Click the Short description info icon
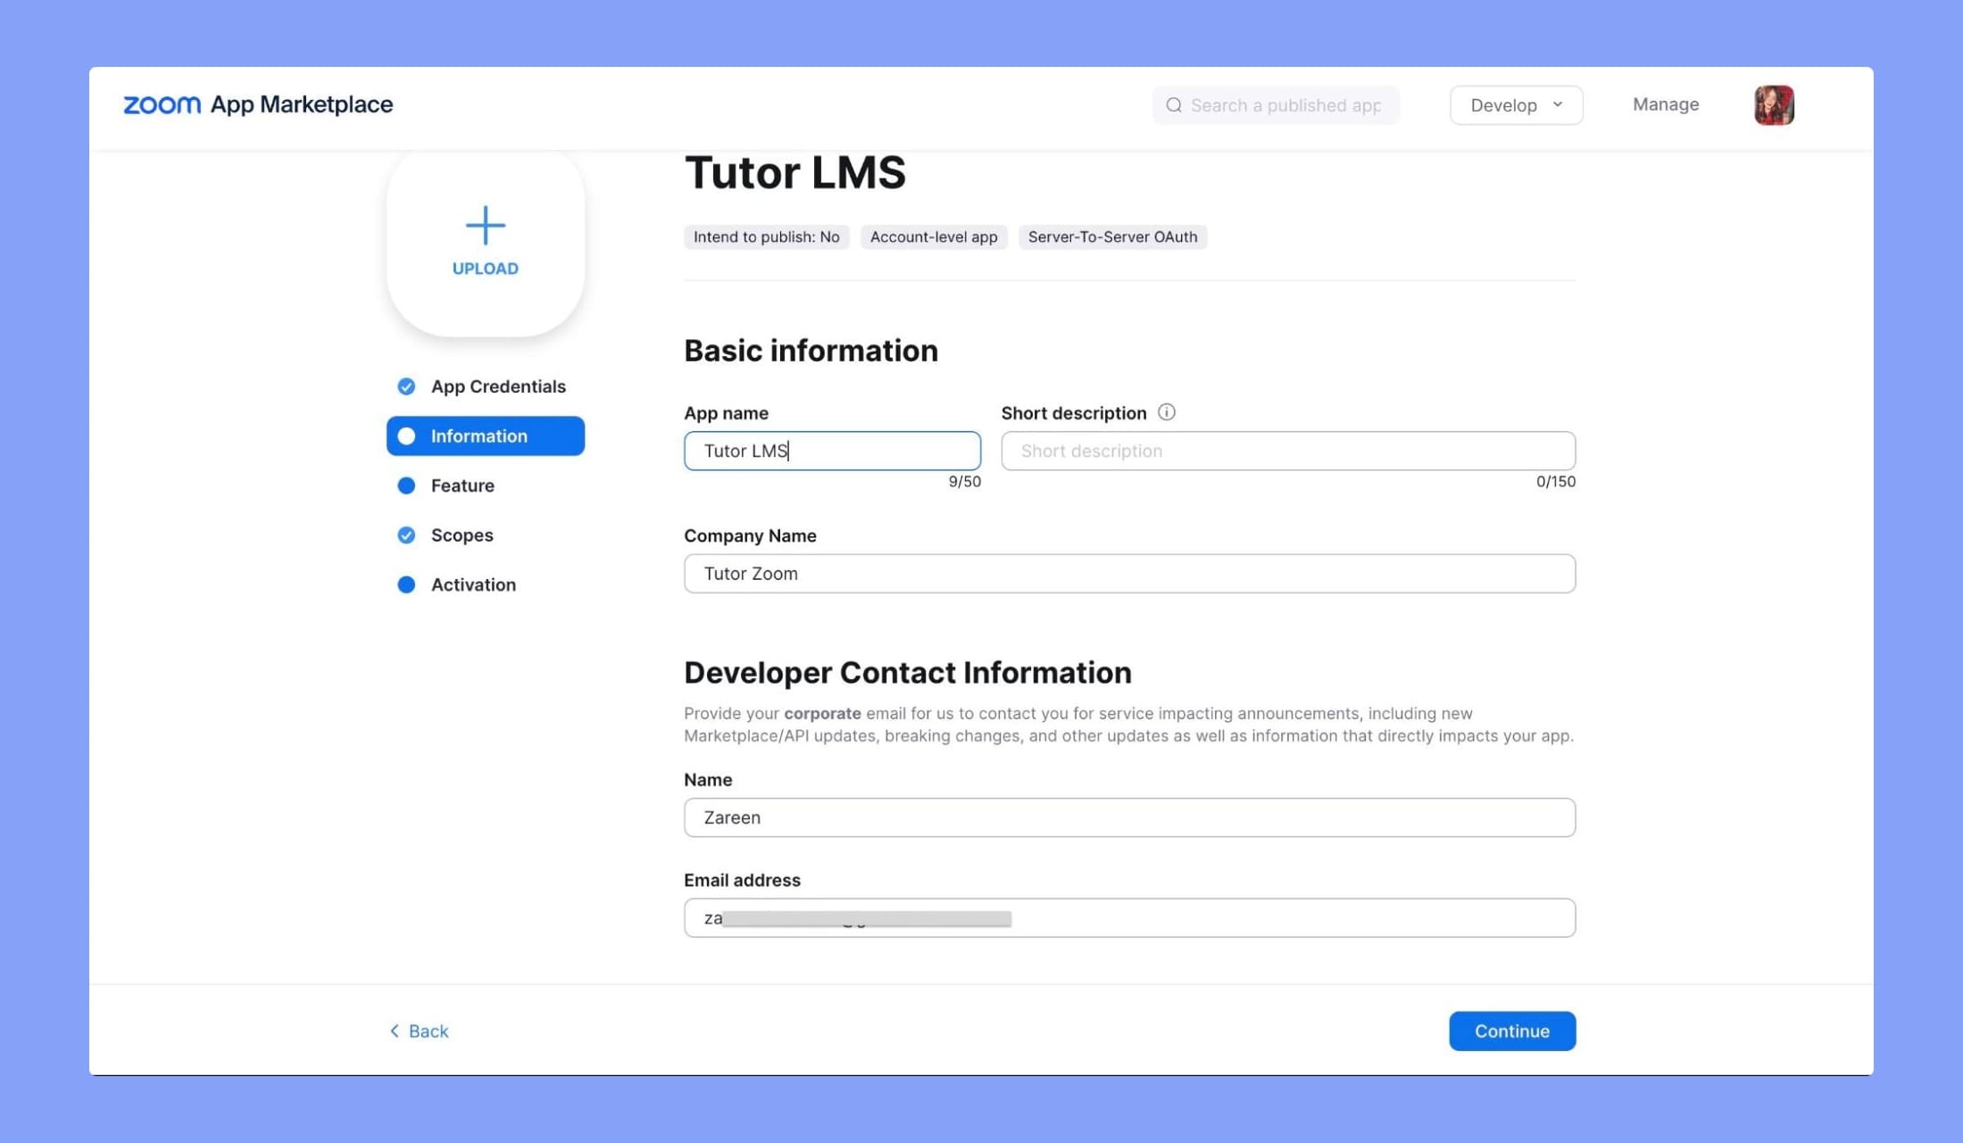The image size is (1963, 1143). tap(1167, 412)
